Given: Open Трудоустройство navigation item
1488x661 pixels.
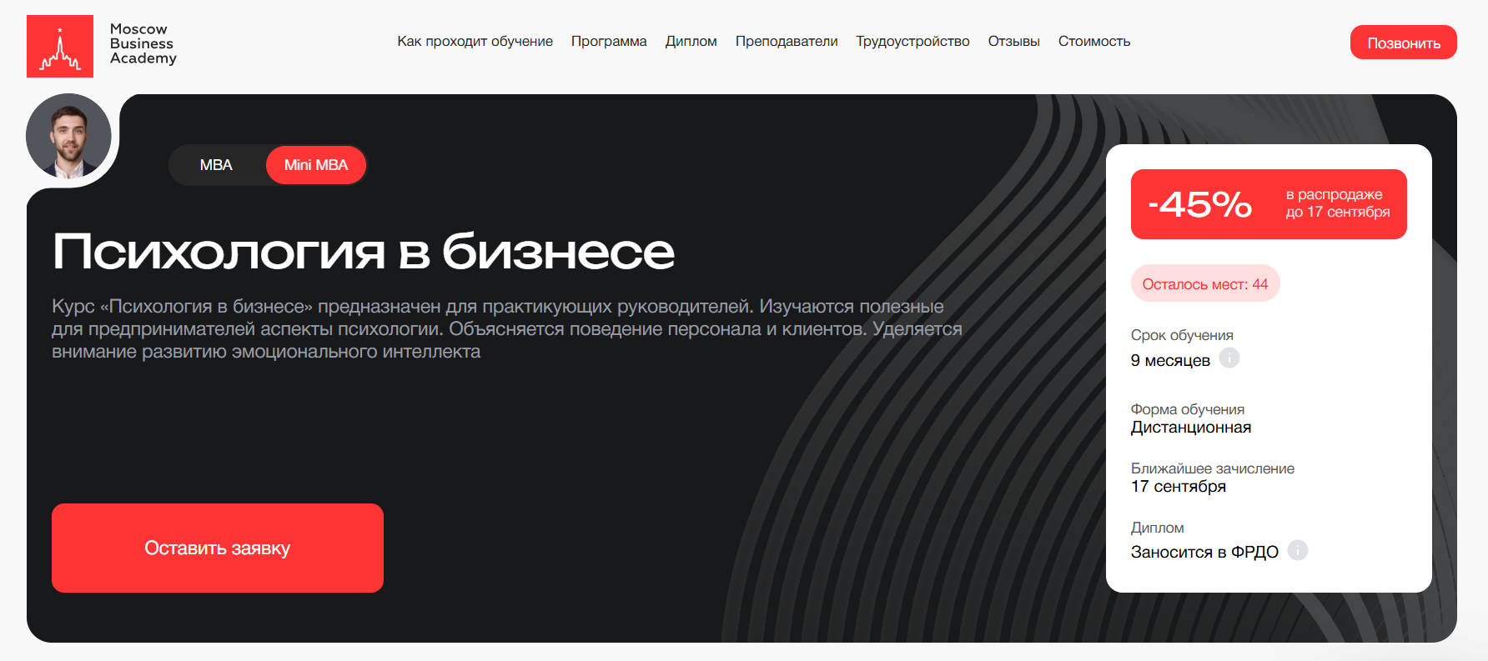Looking at the screenshot, I should point(912,41).
